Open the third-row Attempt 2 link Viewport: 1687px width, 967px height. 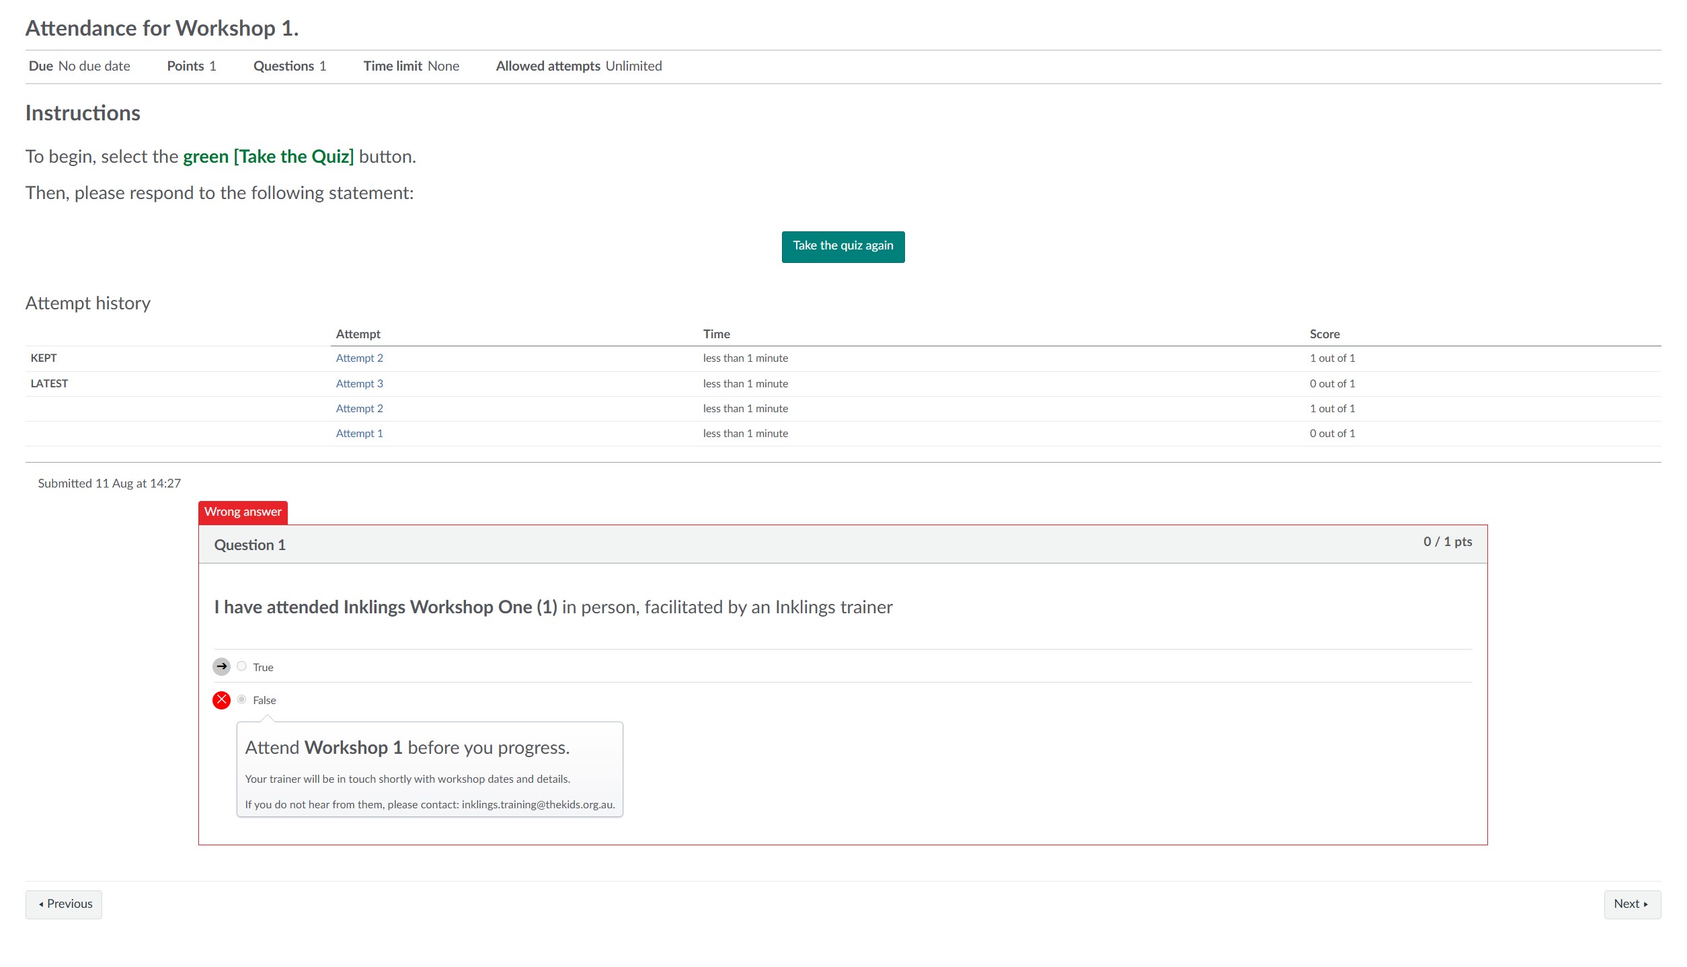(359, 409)
